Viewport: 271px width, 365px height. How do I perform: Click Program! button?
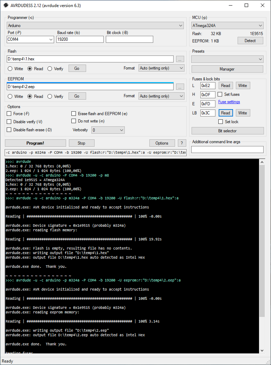(x=36, y=143)
